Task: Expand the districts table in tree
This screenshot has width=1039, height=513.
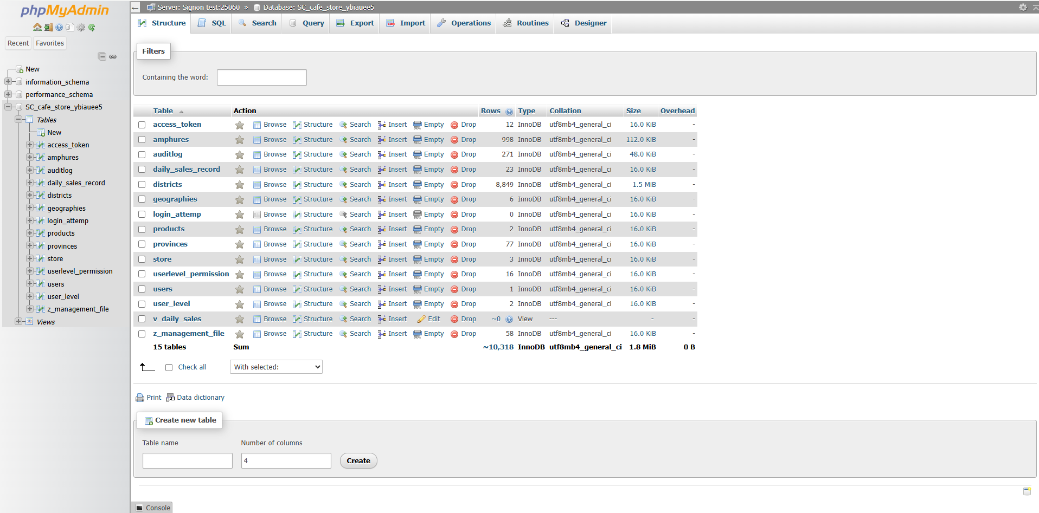Action: (30, 195)
